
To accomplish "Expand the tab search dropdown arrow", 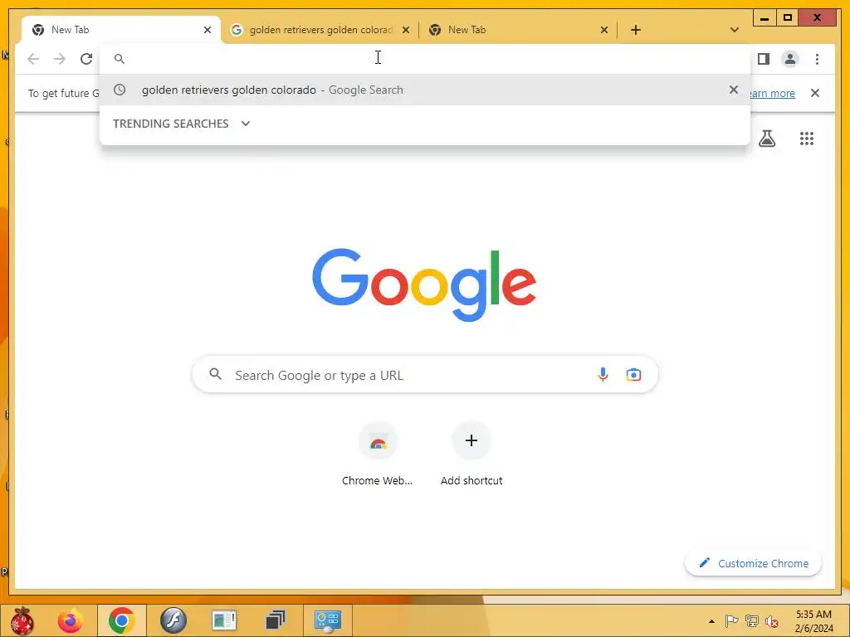I will pos(735,30).
